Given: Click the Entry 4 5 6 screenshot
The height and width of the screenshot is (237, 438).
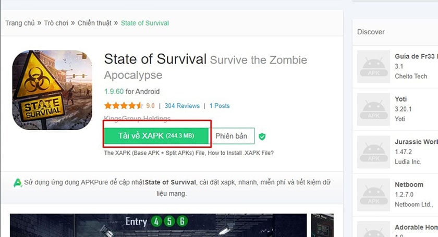Looking at the screenshot, I should click(x=156, y=225).
